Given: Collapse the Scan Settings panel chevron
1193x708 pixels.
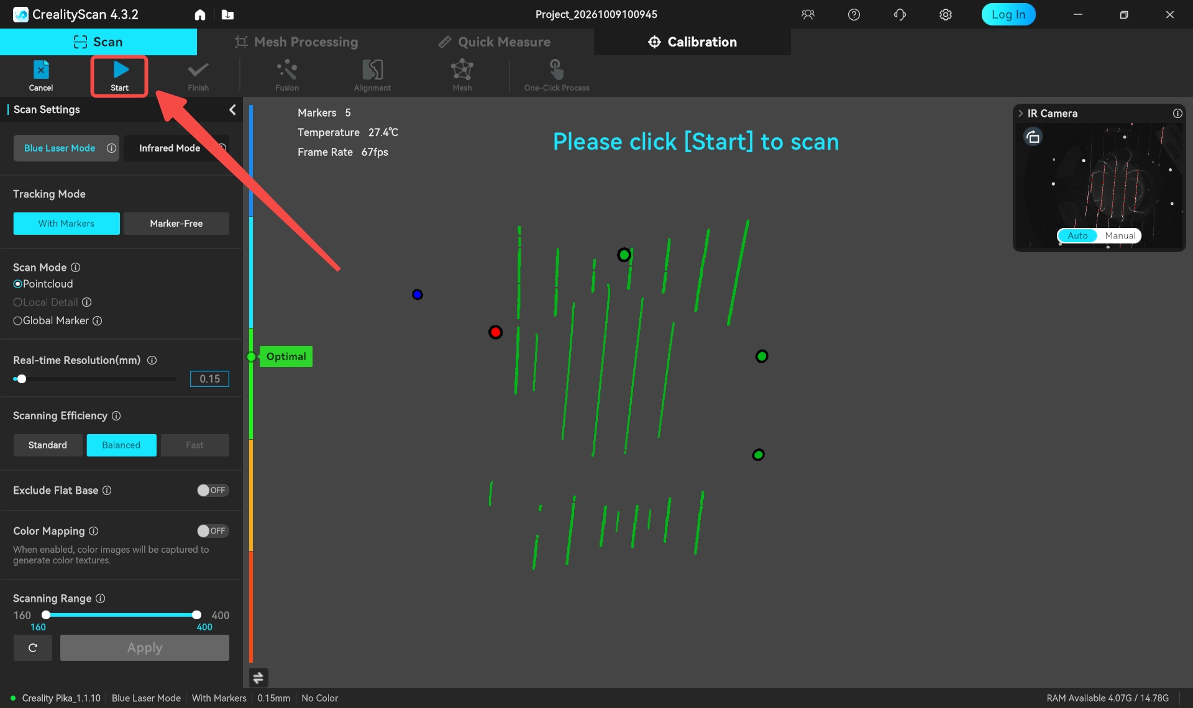Looking at the screenshot, I should (232, 110).
